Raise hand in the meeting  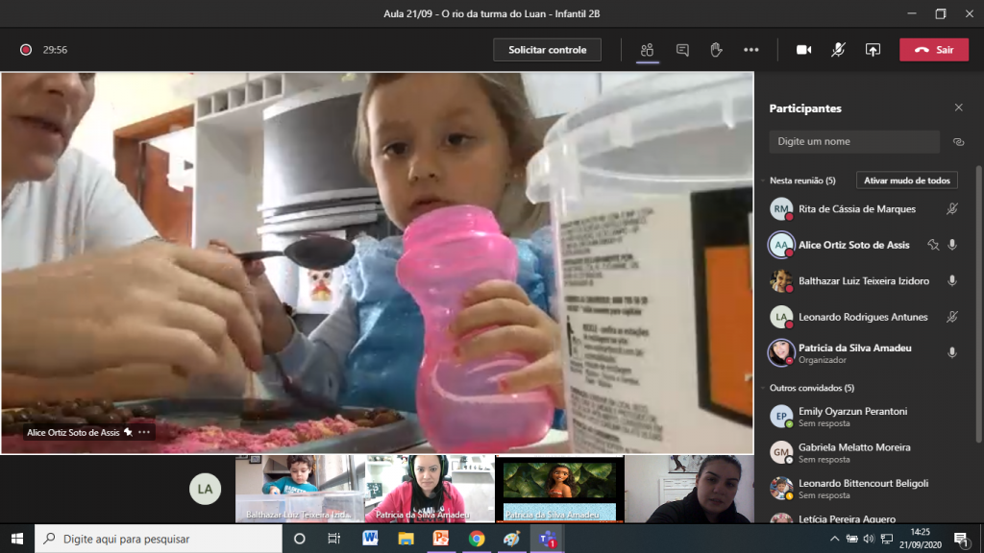pyautogui.click(x=716, y=50)
